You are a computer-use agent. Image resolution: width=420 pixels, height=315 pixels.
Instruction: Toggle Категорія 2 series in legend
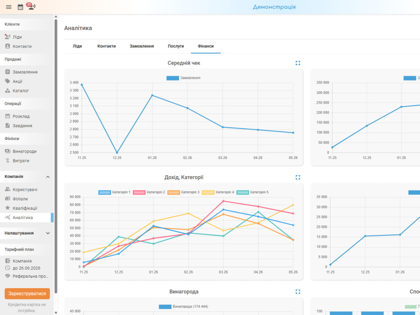coord(149,192)
